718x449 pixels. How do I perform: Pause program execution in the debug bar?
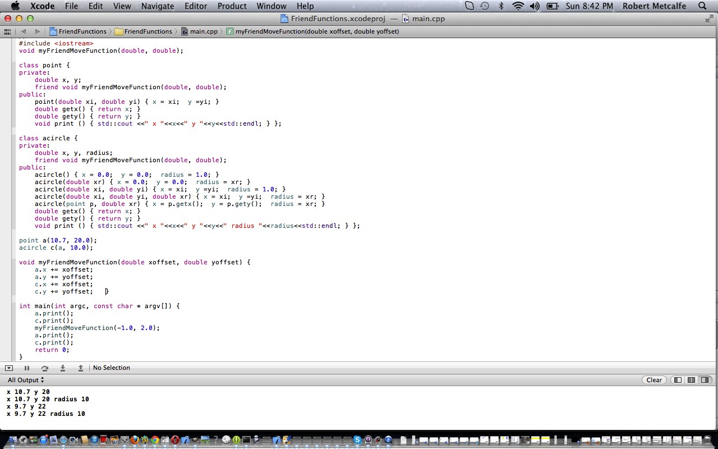click(x=26, y=368)
